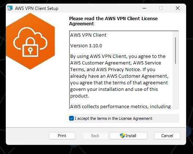Click the installer icon in title bar
Image resolution: width=193 pixels, height=154 pixels.
pos(10,8)
